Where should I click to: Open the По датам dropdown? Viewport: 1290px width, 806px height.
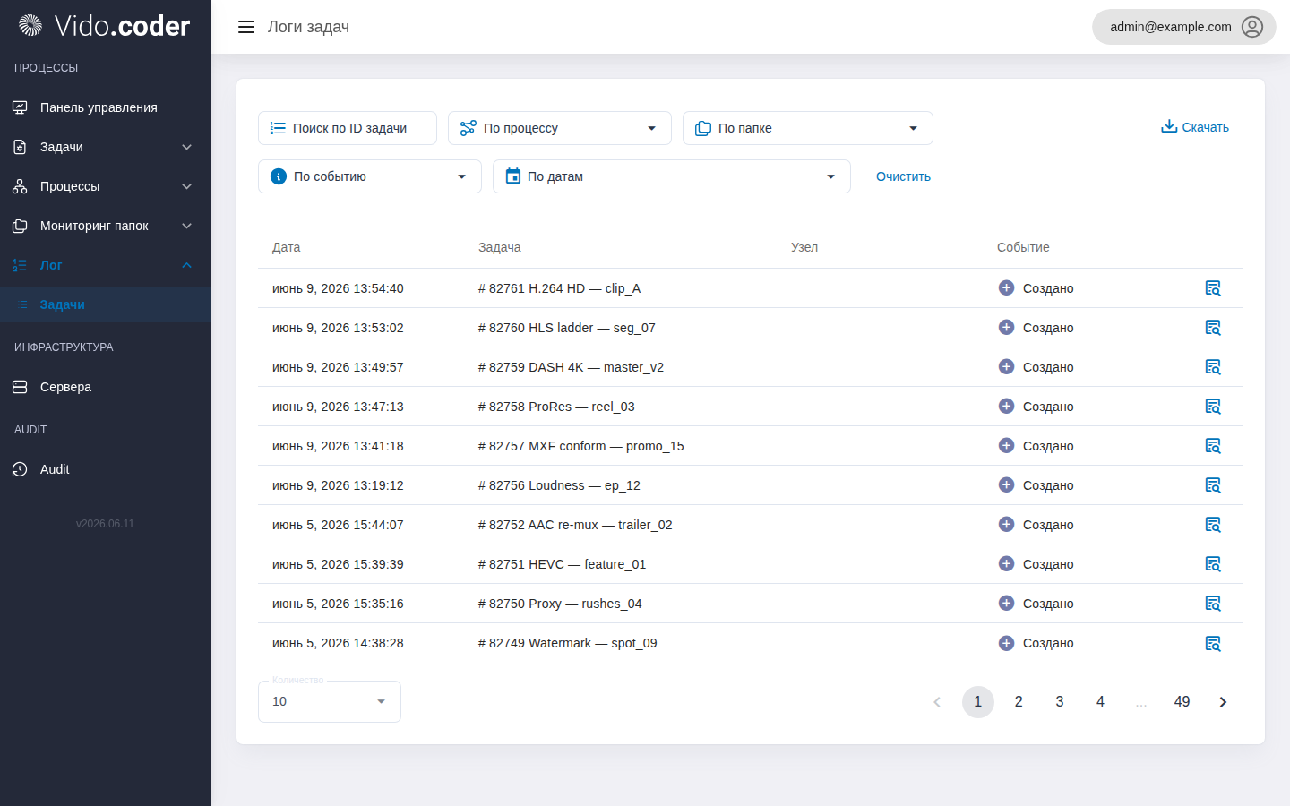672,176
